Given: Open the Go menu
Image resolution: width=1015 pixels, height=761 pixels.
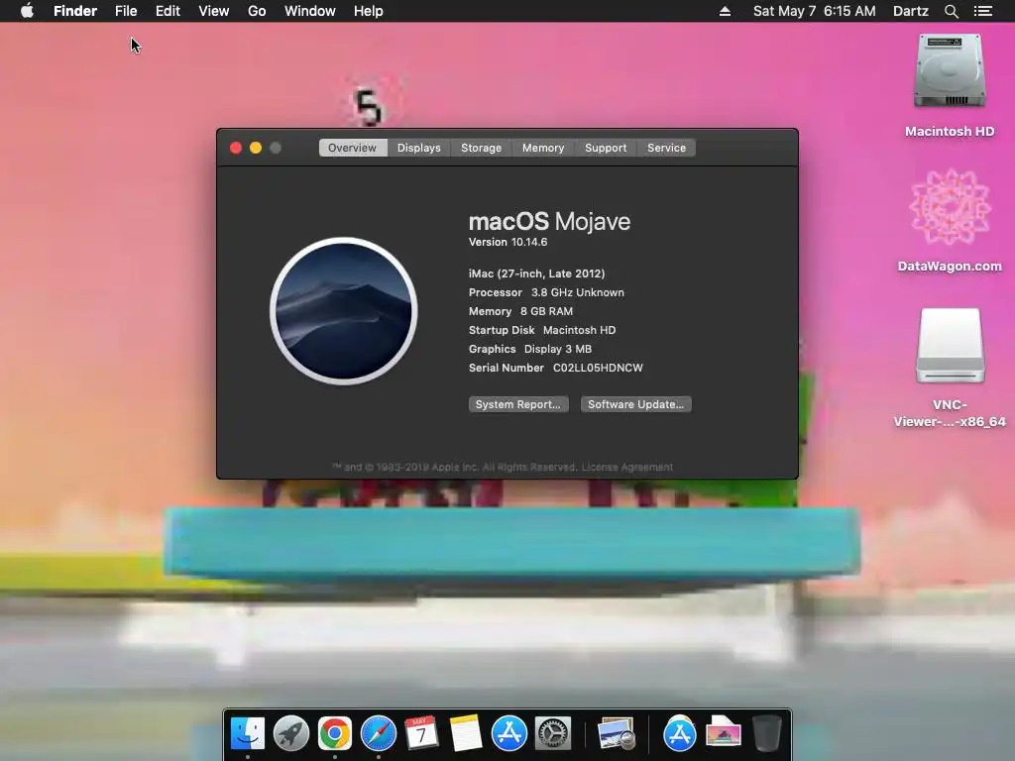Looking at the screenshot, I should coord(257,11).
